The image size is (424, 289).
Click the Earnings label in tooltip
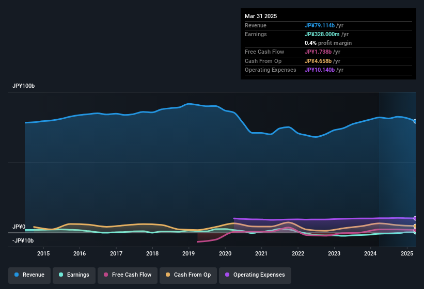(256, 34)
